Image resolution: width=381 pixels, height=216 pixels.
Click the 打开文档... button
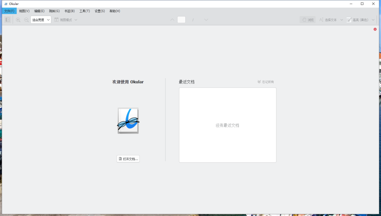(128, 159)
